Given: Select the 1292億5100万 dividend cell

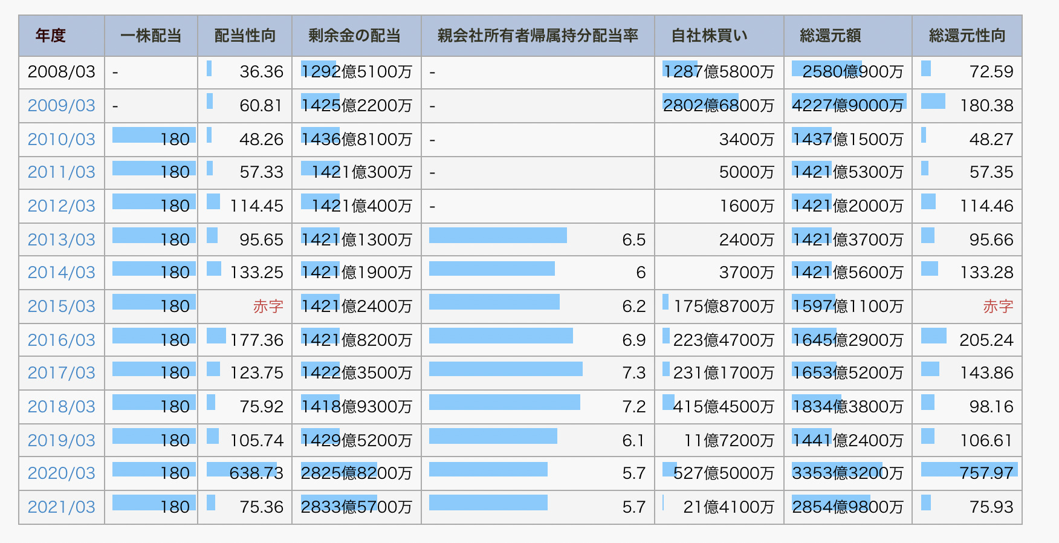Looking at the screenshot, I should [x=357, y=72].
